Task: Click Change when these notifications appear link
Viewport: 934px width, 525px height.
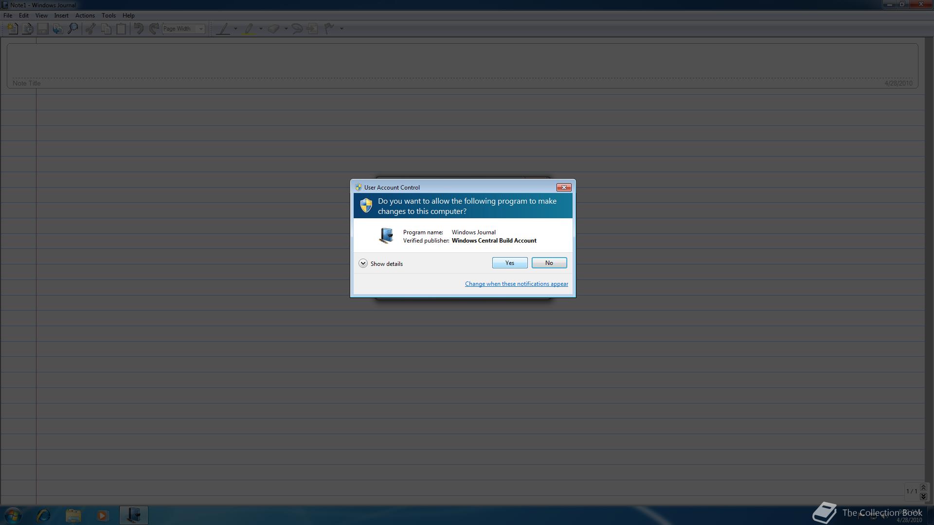Action: (516, 284)
